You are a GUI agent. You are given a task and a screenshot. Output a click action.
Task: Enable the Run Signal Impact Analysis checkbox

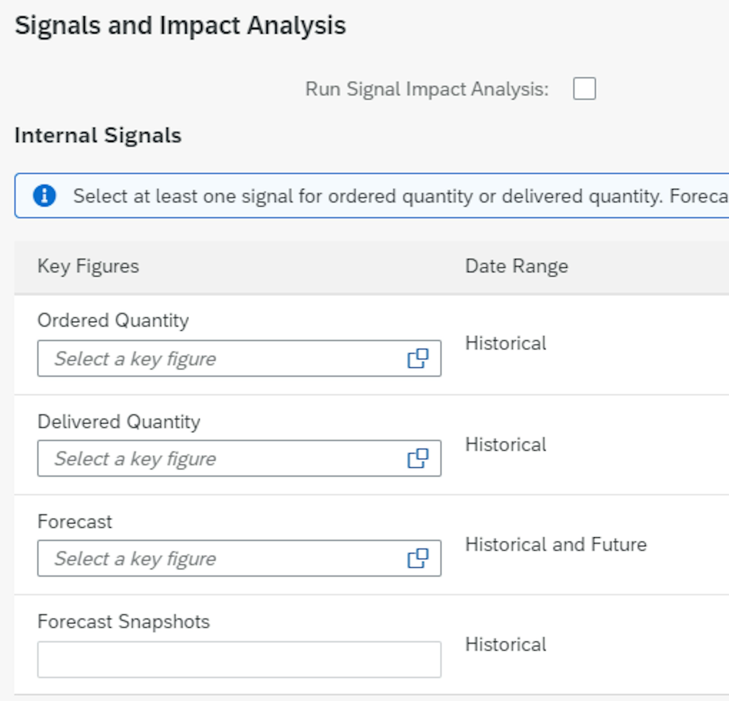(x=584, y=89)
